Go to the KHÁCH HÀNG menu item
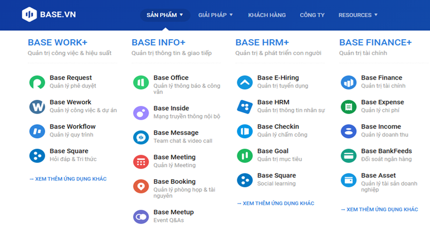 pos(267,15)
